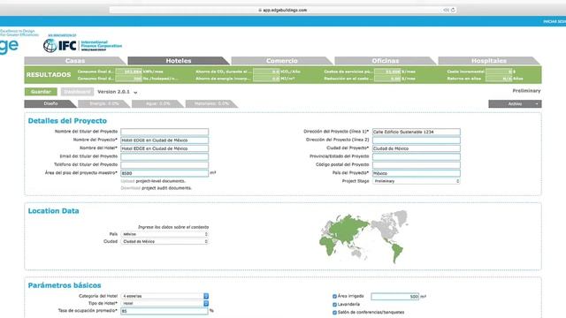Click the Área del piso field with 8580
Image resolution: width=566 pixels, height=318 pixels.
point(164,173)
